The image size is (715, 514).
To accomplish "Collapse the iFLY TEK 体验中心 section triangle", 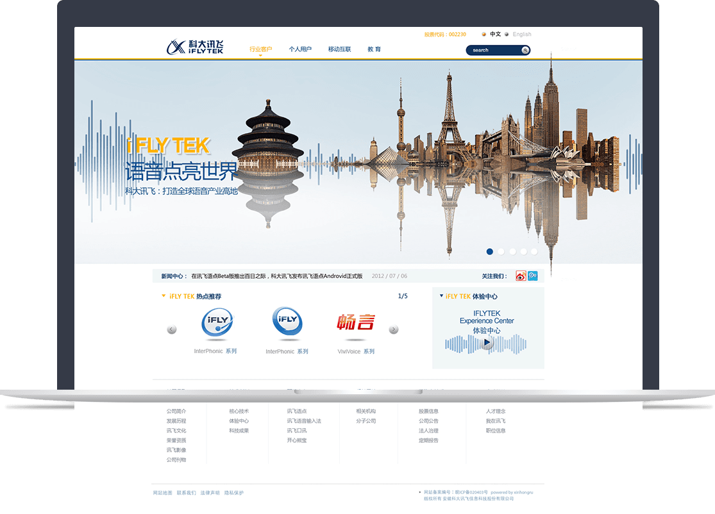I will click(440, 296).
